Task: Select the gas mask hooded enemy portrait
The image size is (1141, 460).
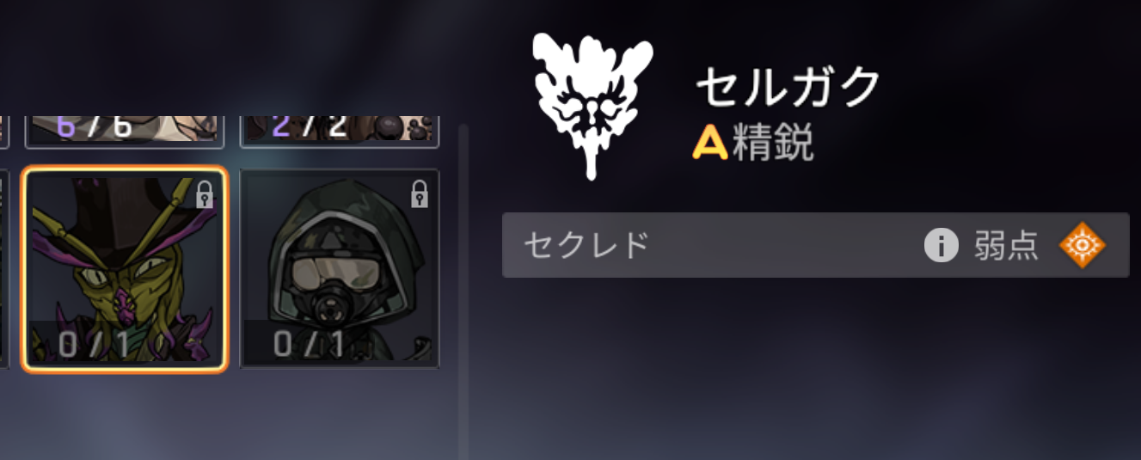Action: [x=340, y=269]
